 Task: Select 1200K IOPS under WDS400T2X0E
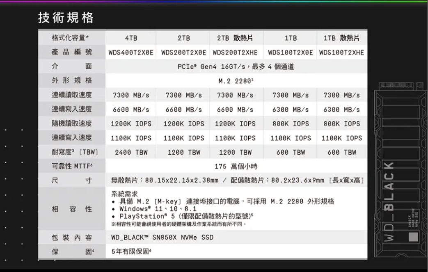pyautogui.click(x=131, y=124)
